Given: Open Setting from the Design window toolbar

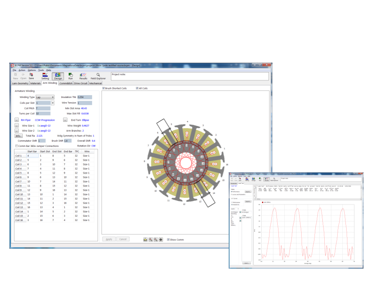Looking at the screenshot, I should [45, 76].
